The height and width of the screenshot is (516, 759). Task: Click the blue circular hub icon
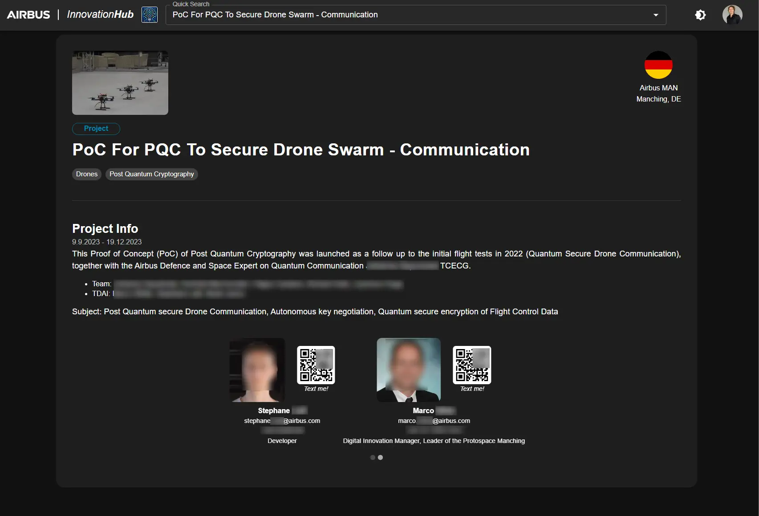150,15
